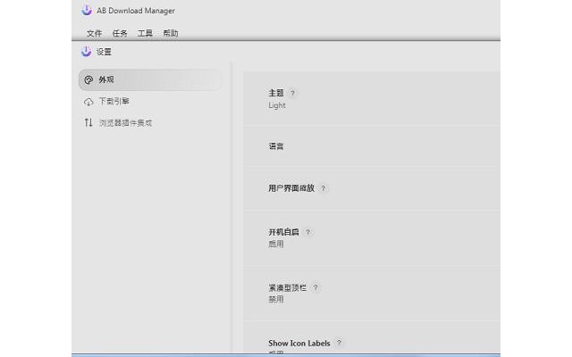572x357 pixels.
Task: Show help for Show Icon Labels
Action: coord(339,343)
